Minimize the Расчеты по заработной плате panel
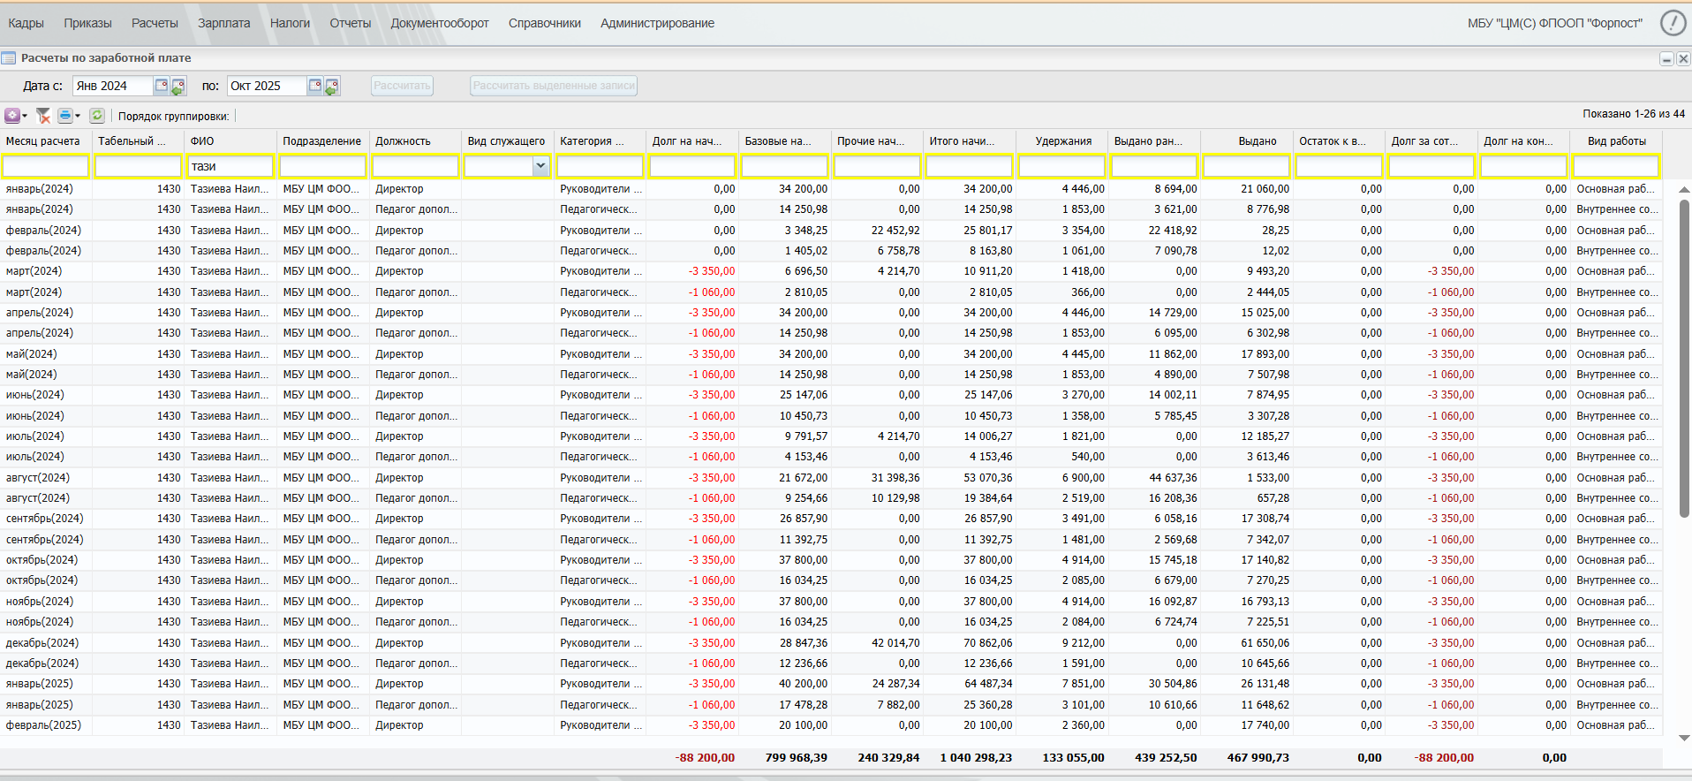 (x=1666, y=59)
